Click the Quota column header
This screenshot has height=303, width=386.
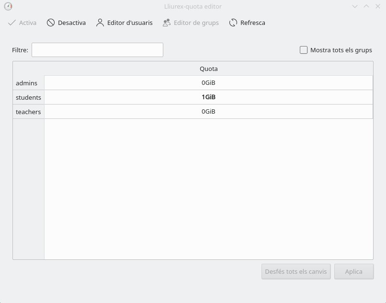pyautogui.click(x=208, y=69)
